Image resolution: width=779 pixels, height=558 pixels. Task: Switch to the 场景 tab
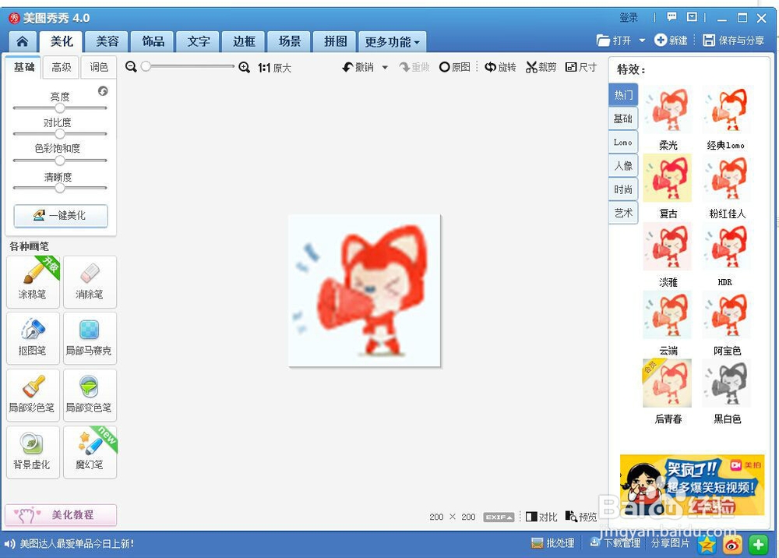pyautogui.click(x=290, y=41)
